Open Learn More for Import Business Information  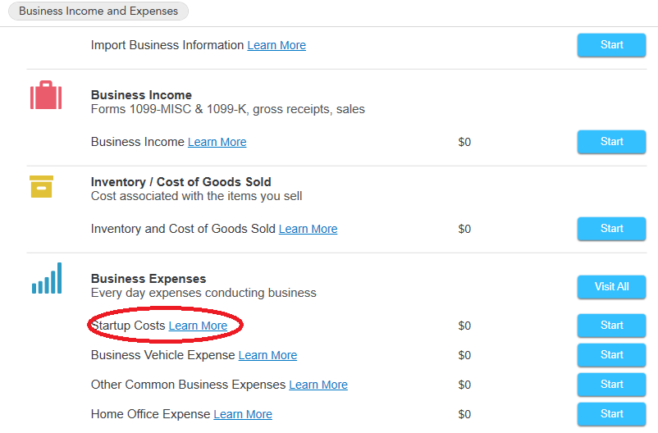point(276,45)
